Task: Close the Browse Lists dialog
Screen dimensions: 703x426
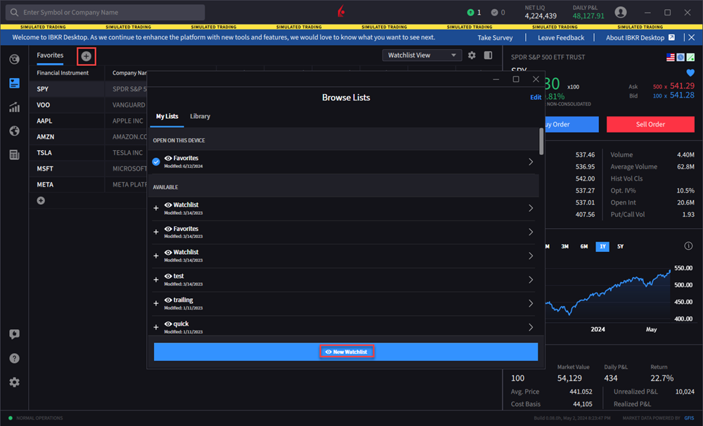Action: (x=536, y=79)
